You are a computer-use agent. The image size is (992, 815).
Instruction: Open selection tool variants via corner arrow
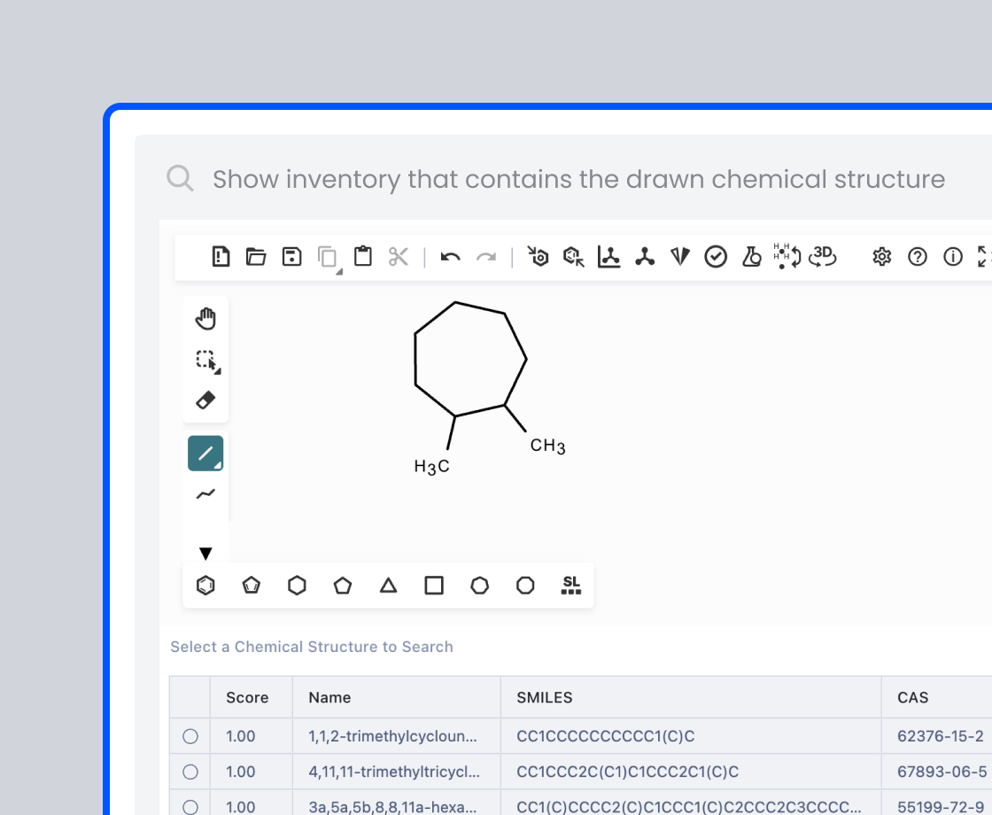[x=218, y=371]
